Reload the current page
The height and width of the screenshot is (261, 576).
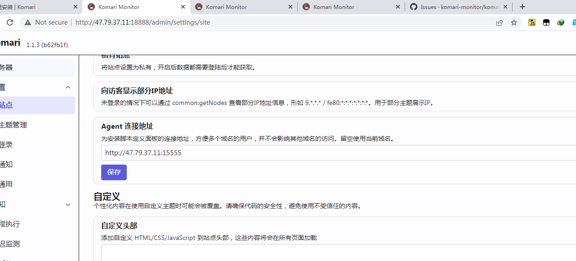10,22
